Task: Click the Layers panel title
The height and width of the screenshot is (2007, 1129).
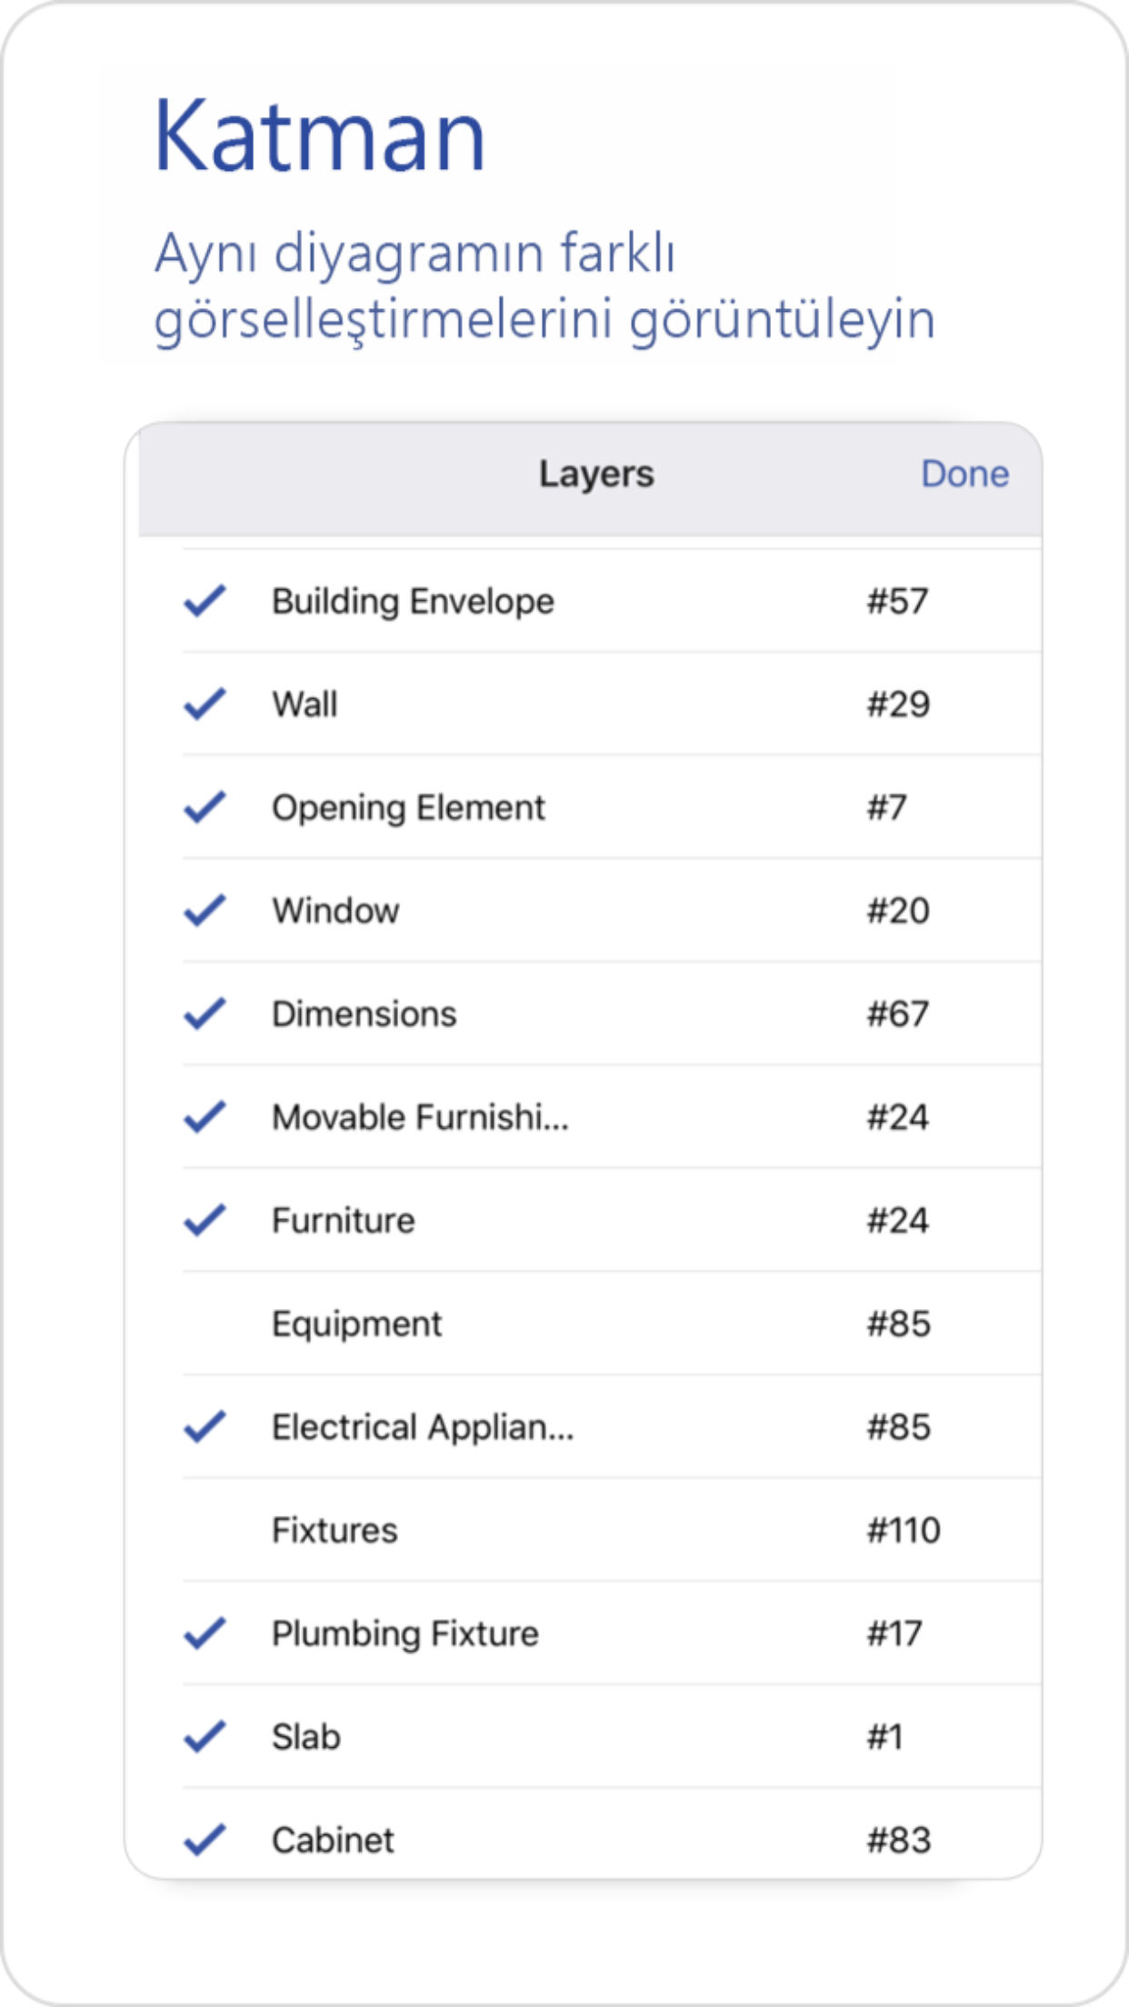Action: (596, 474)
